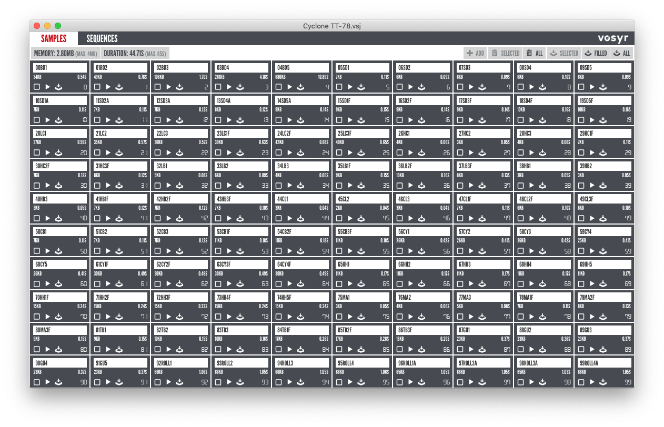Rename the 84TB1F sample name field
Screen dimensions: 664x427
pos(301,330)
